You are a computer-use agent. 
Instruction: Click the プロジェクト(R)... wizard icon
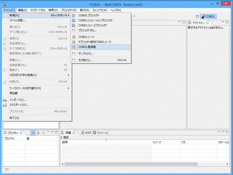pyautogui.click(x=74, y=30)
